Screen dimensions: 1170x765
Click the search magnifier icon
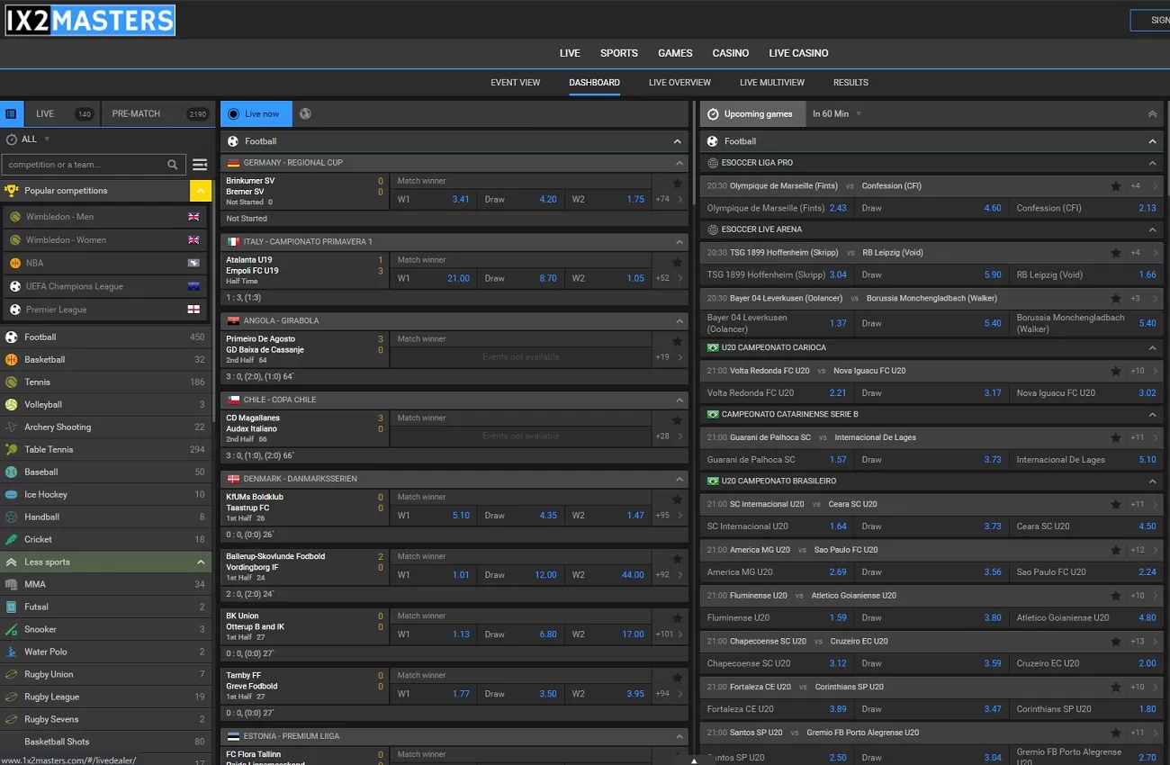pos(173,165)
